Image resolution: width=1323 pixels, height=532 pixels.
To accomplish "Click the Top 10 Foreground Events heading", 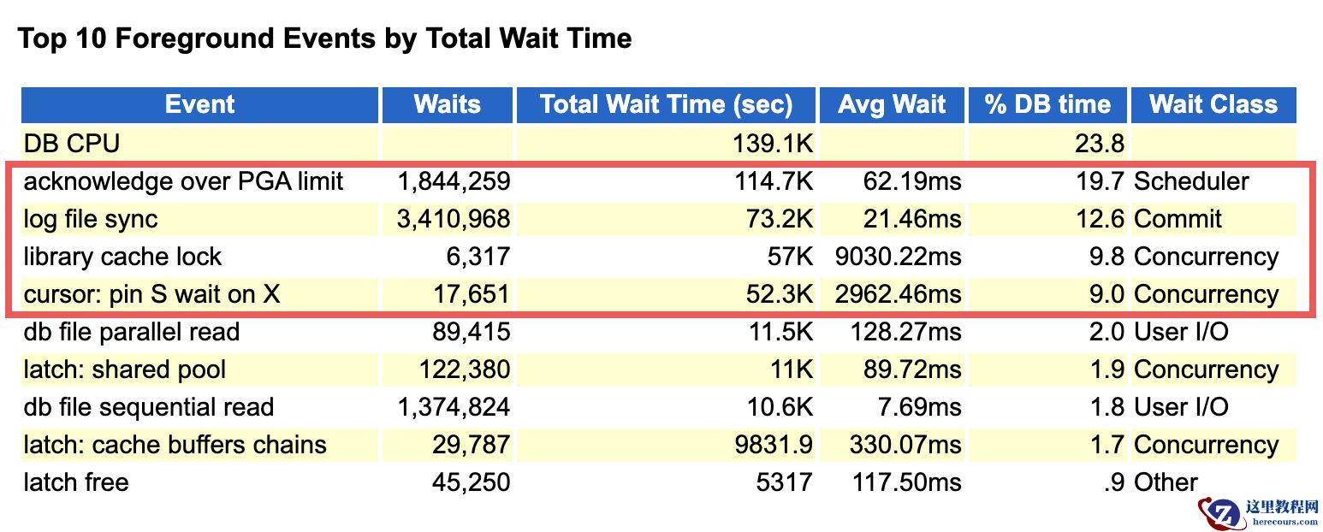I will [325, 38].
